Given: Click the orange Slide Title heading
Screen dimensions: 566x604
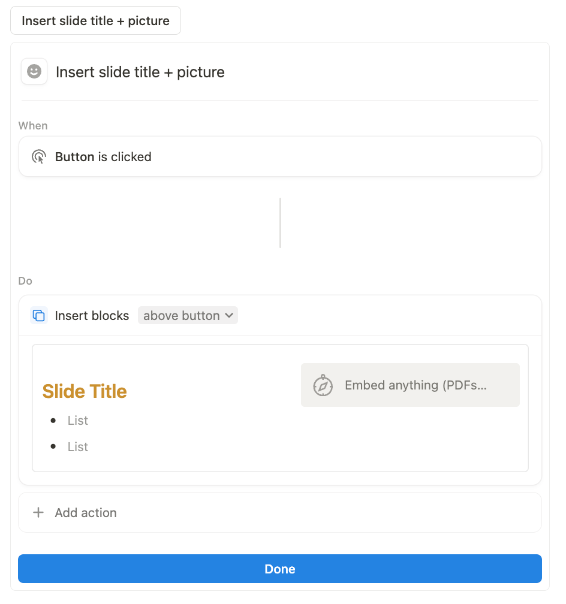Looking at the screenshot, I should (x=85, y=391).
